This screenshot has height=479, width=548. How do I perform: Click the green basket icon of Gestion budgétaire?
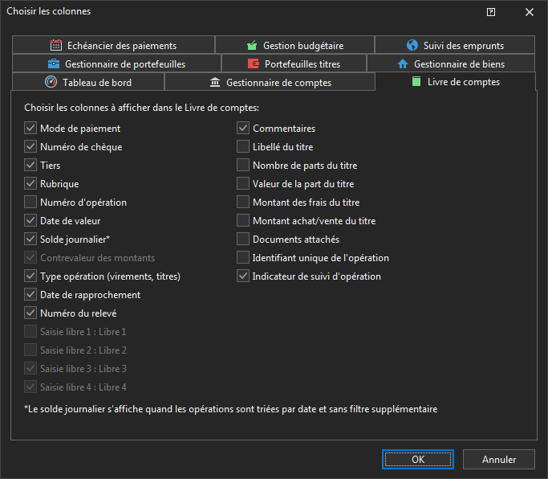coord(252,45)
